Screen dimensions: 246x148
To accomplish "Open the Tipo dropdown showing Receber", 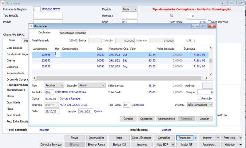I will pos(54,85).
